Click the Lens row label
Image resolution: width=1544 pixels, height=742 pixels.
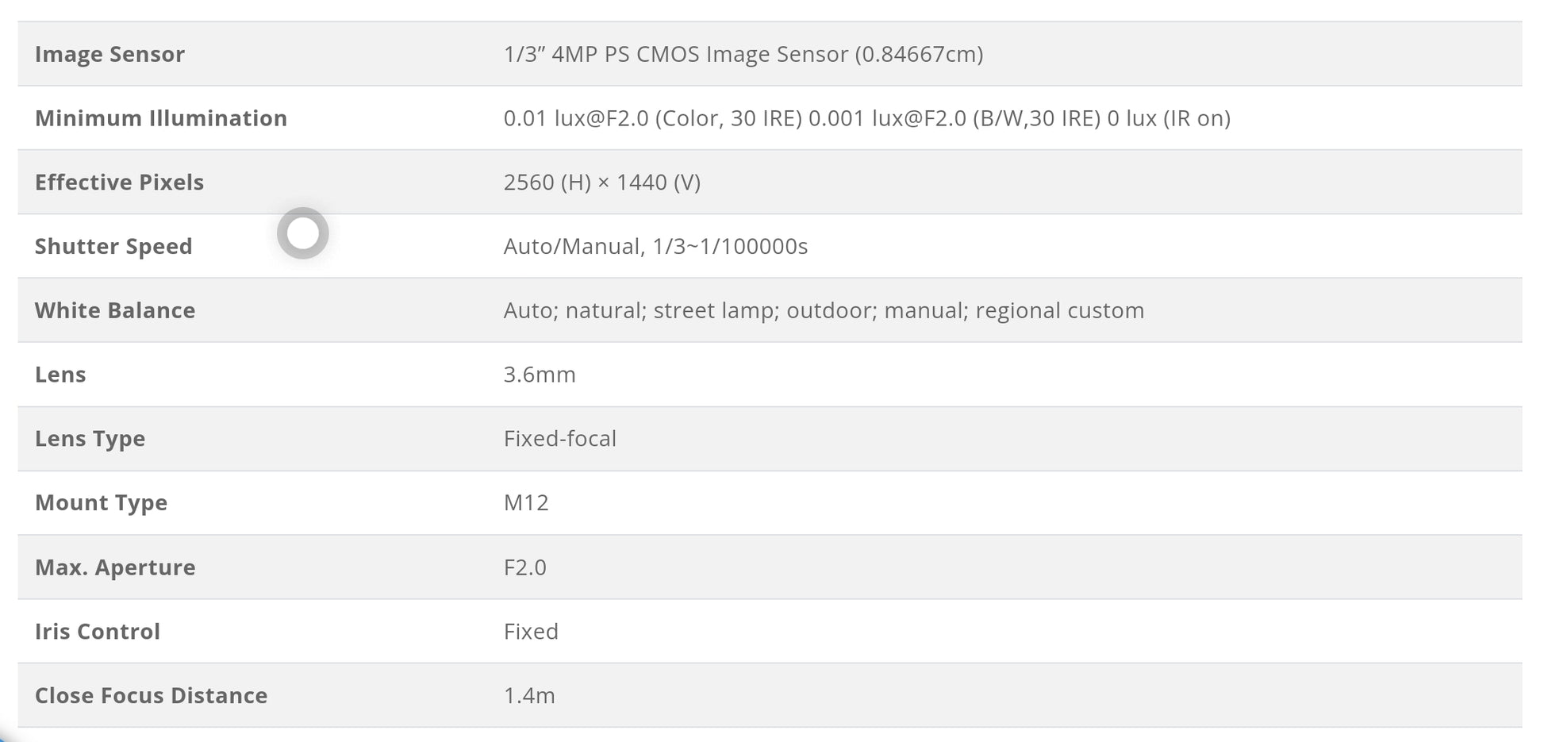click(x=60, y=375)
